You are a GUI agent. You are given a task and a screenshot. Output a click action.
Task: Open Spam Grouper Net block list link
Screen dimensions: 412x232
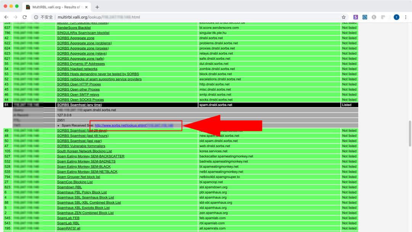tap(79, 177)
